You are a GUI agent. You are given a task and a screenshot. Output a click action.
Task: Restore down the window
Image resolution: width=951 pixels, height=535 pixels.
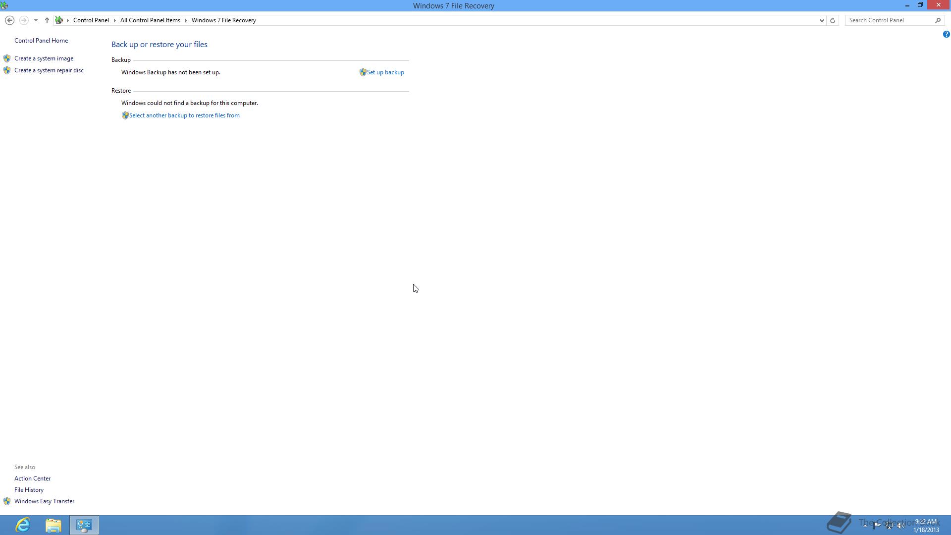click(920, 5)
